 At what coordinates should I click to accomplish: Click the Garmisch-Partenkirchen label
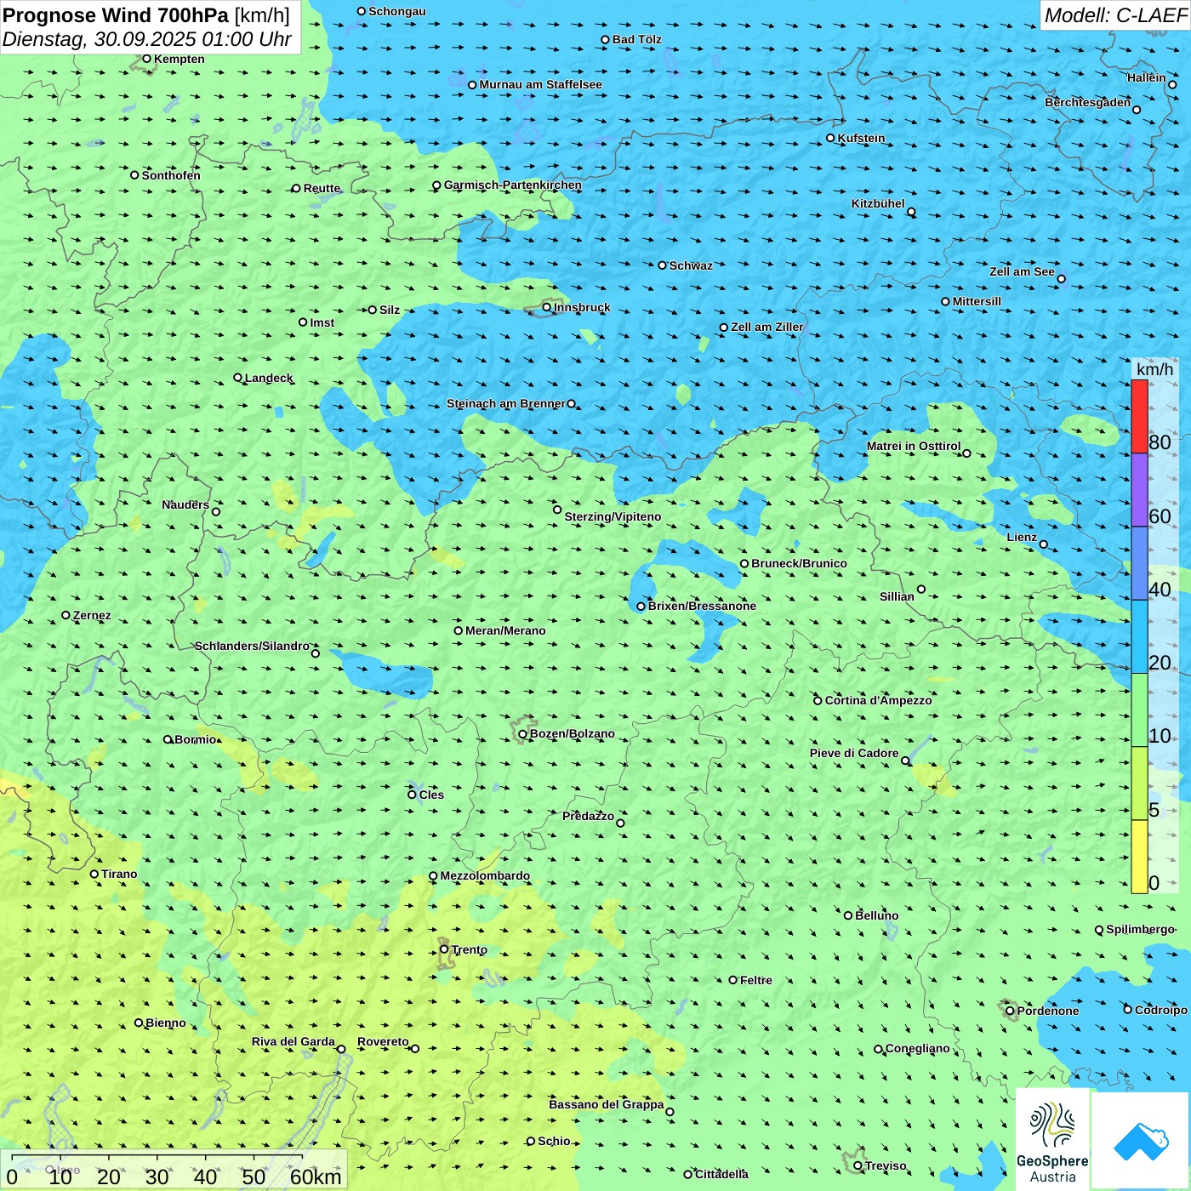tap(513, 185)
